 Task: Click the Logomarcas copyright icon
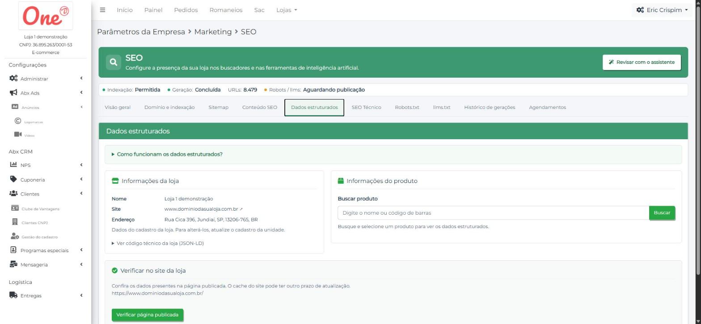[18, 121]
